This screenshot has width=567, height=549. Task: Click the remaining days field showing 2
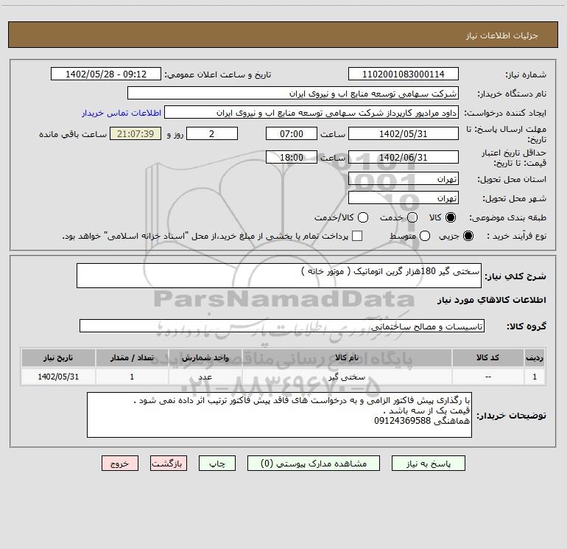[x=212, y=134]
